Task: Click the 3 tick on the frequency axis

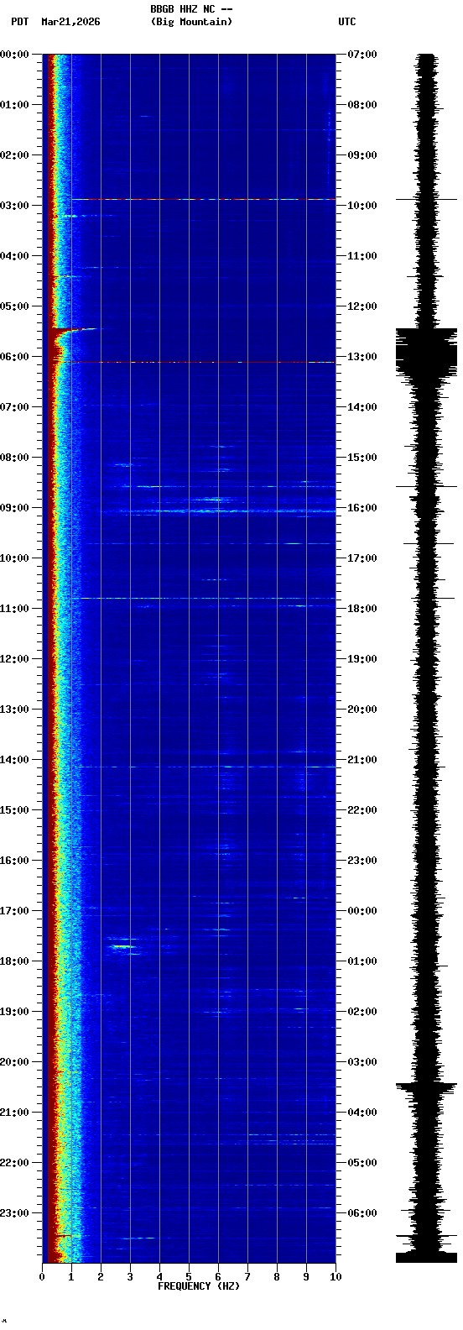Action: click(x=130, y=1277)
